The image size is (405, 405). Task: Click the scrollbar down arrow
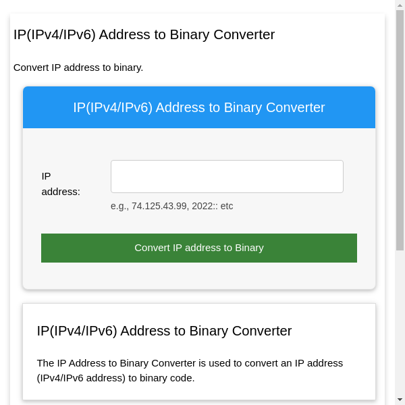tap(400, 400)
